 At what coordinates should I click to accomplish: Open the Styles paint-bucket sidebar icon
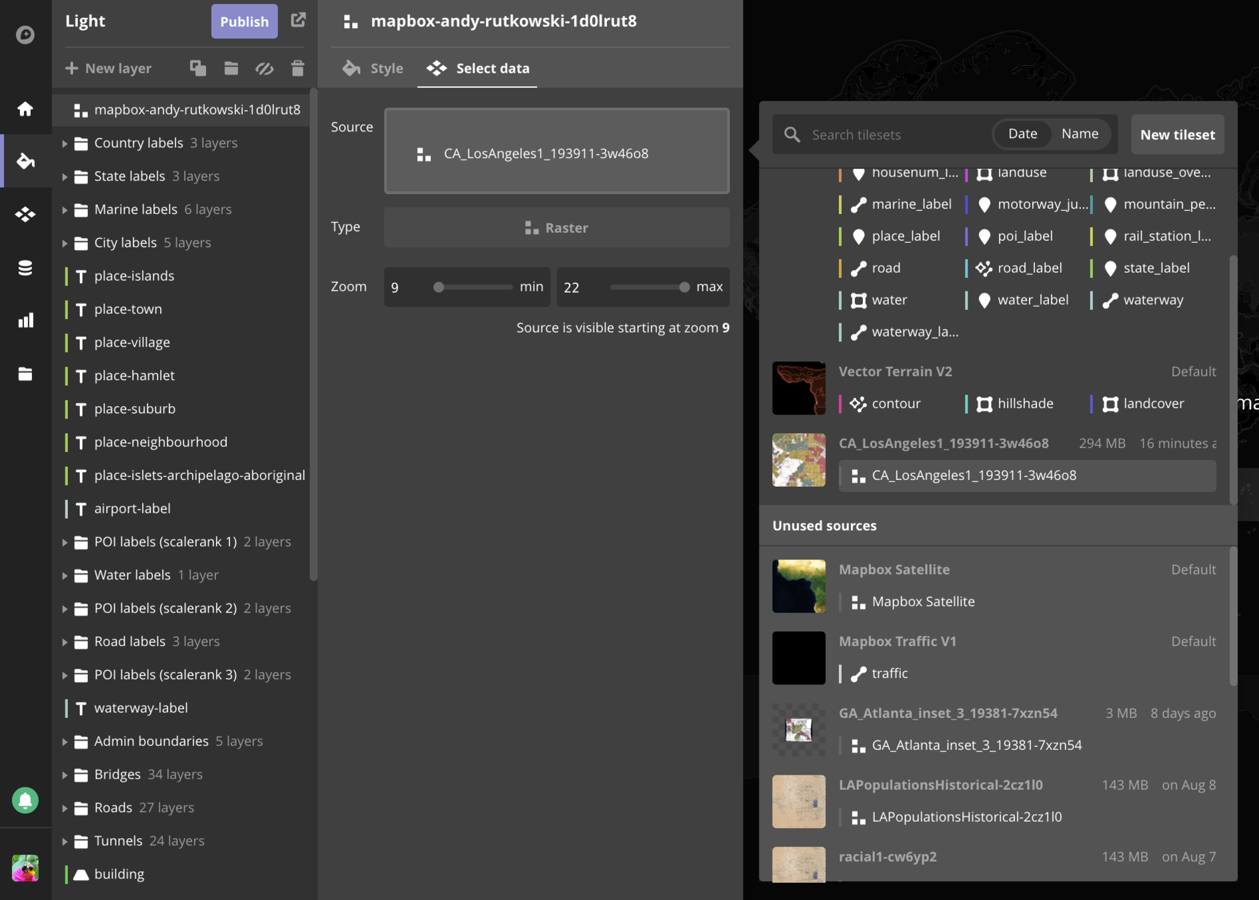click(25, 161)
